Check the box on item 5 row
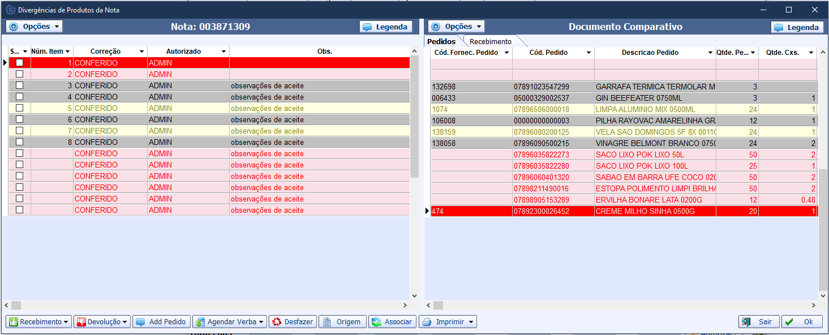This screenshot has height=335, width=829. 20,108
